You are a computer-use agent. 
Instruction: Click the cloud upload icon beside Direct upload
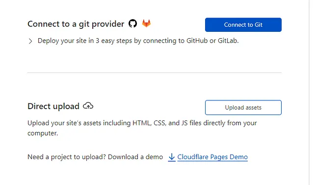(x=88, y=106)
